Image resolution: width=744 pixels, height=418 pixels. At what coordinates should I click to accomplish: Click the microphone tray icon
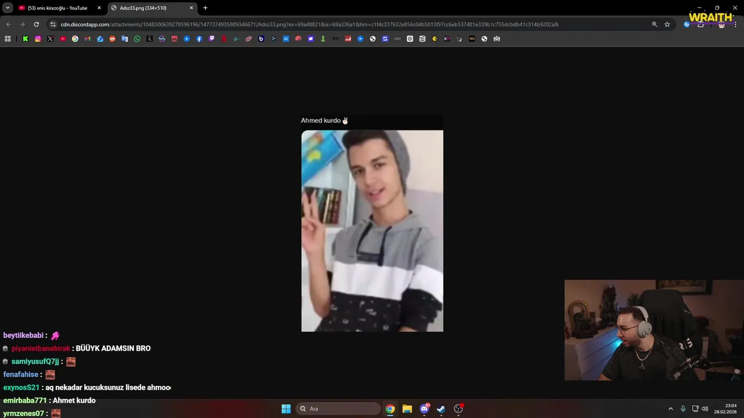(x=683, y=409)
